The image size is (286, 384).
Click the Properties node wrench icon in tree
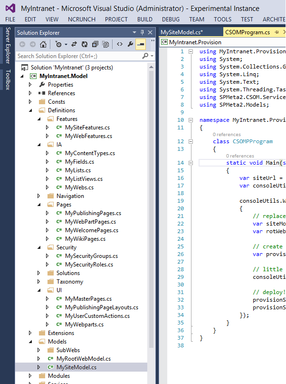42,85
